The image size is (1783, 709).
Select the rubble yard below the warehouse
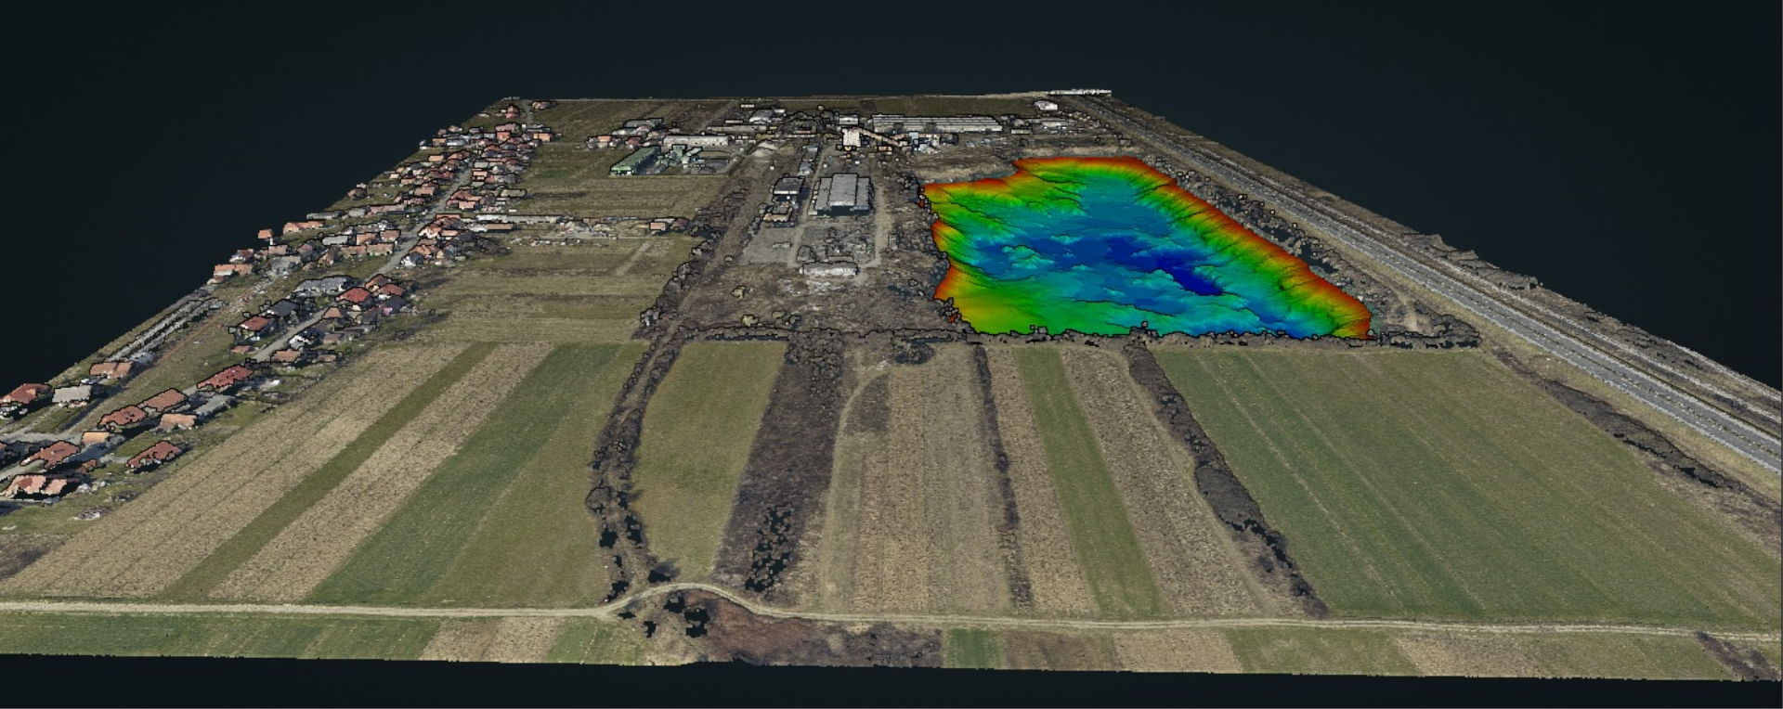coord(817,251)
